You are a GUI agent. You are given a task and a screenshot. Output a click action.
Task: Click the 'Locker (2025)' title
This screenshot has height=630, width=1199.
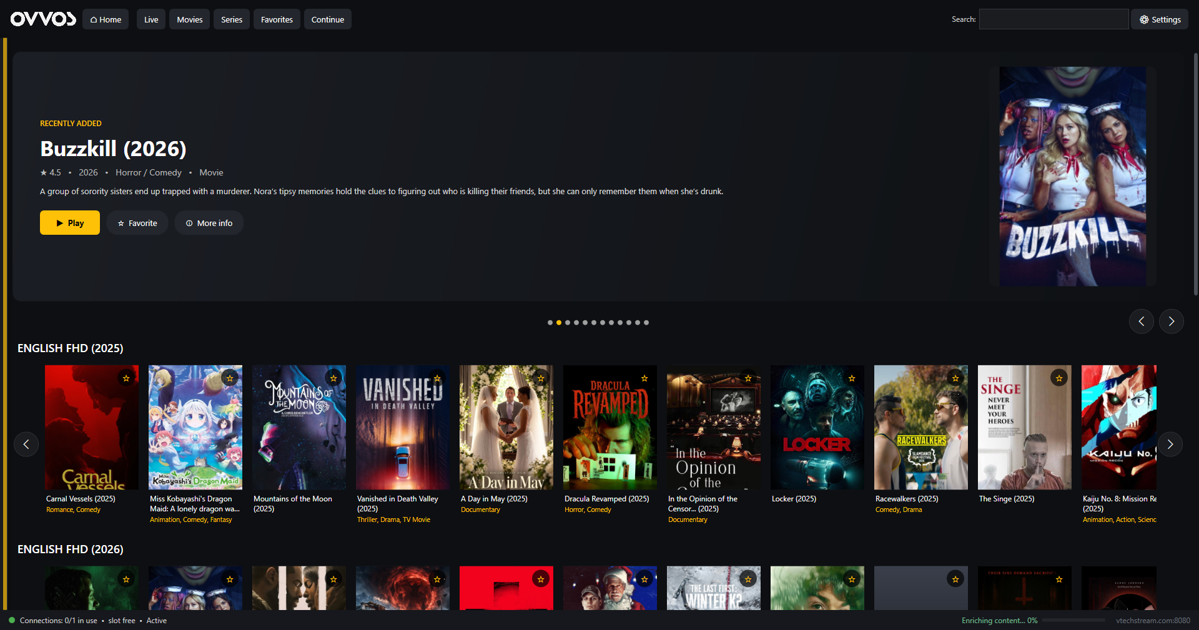pyautogui.click(x=794, y=499)
